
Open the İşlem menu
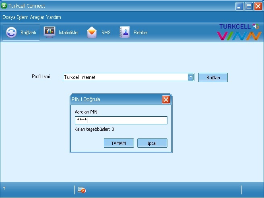(x=23, y=17)
